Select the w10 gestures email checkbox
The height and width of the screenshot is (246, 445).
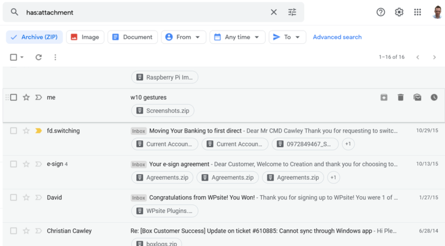pyautogui.click(x=13, y=97)
